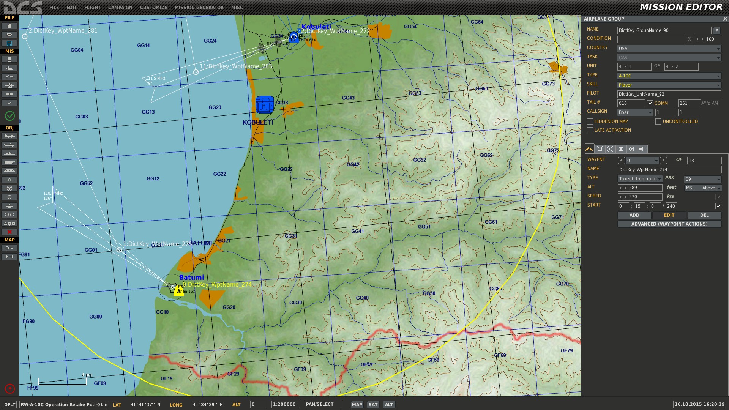This screenshot has height=410, width=729.
Task: Toggle the COMM frequency checkbox
Action: pyautogui.click(x=650, y=103)
